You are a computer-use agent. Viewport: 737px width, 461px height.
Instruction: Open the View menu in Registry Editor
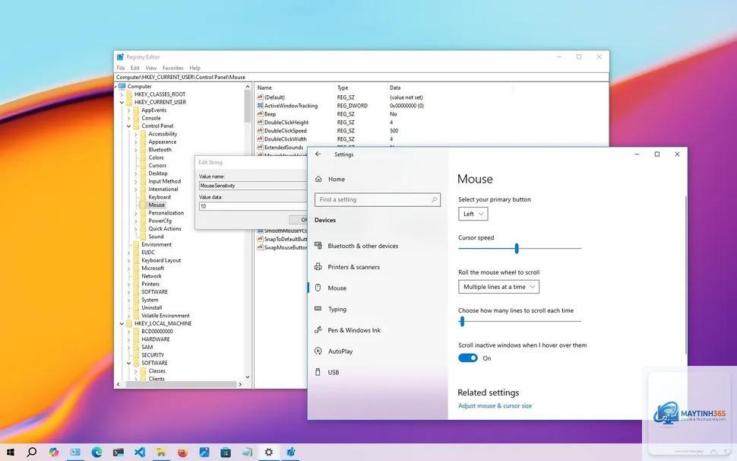point(151,68)
